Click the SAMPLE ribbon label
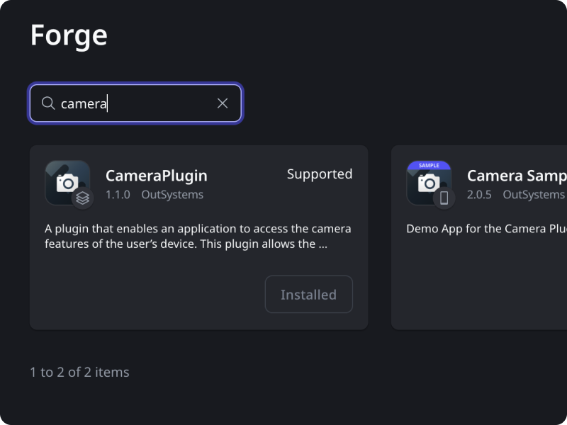567x425 pixels. tap(429, 165)
